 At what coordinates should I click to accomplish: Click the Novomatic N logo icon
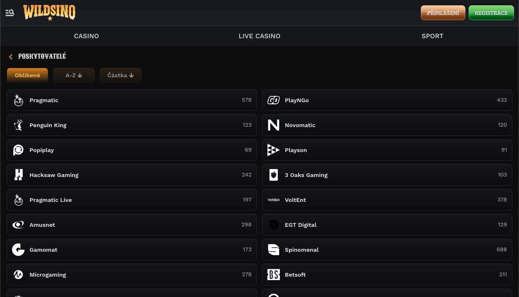(x=273, y=125)
